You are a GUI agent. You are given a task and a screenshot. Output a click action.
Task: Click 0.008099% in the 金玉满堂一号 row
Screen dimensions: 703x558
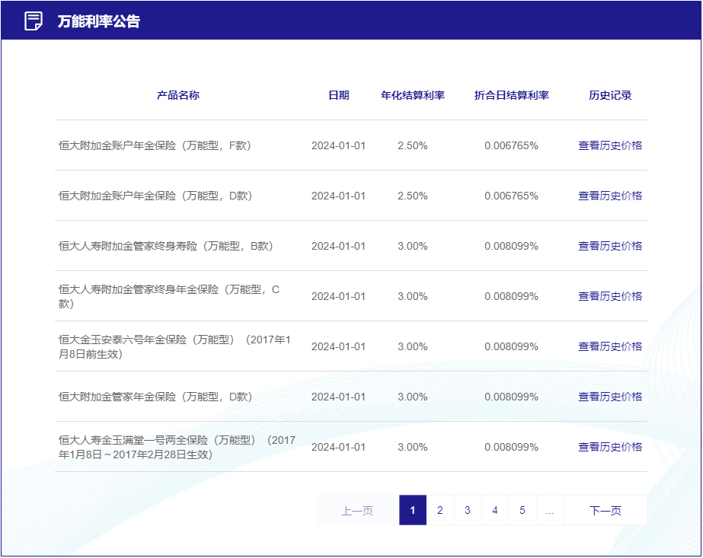512,446
